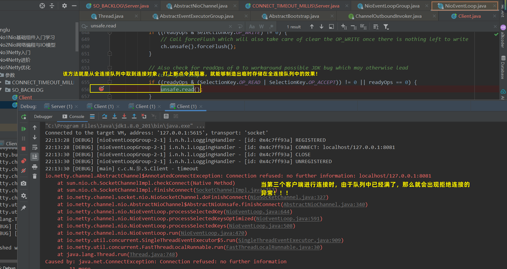Open NioSocketChannel.java:327 stack trace link

tap(287, 197)
